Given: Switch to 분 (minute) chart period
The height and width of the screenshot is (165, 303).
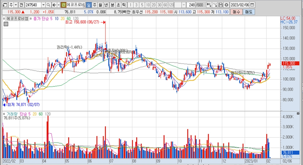Looking at the screenshot, I should [x=112, y=5].
